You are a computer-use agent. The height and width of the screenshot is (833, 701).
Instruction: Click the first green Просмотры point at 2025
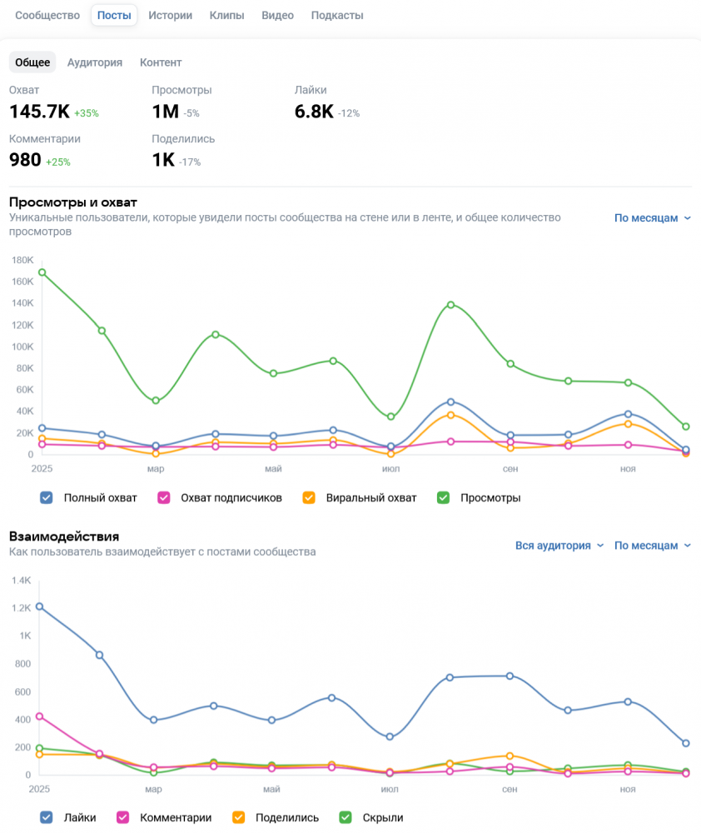[42, 272]
